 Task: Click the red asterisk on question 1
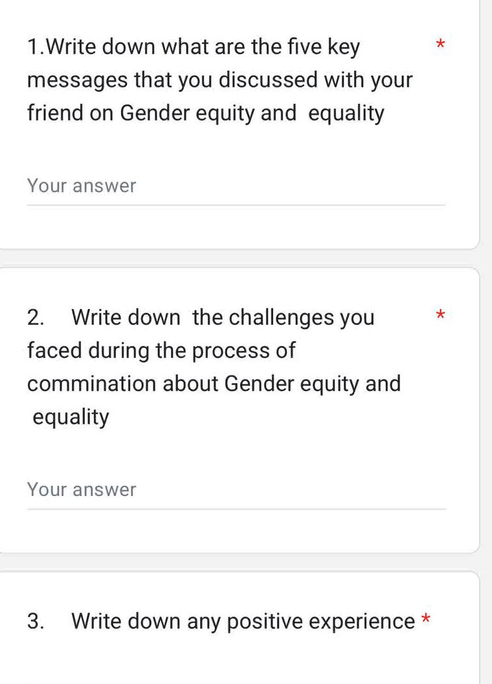[x=440, y=45]
